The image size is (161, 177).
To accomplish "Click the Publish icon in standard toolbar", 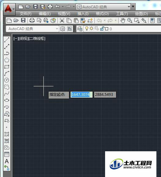I will coord(46,21).
